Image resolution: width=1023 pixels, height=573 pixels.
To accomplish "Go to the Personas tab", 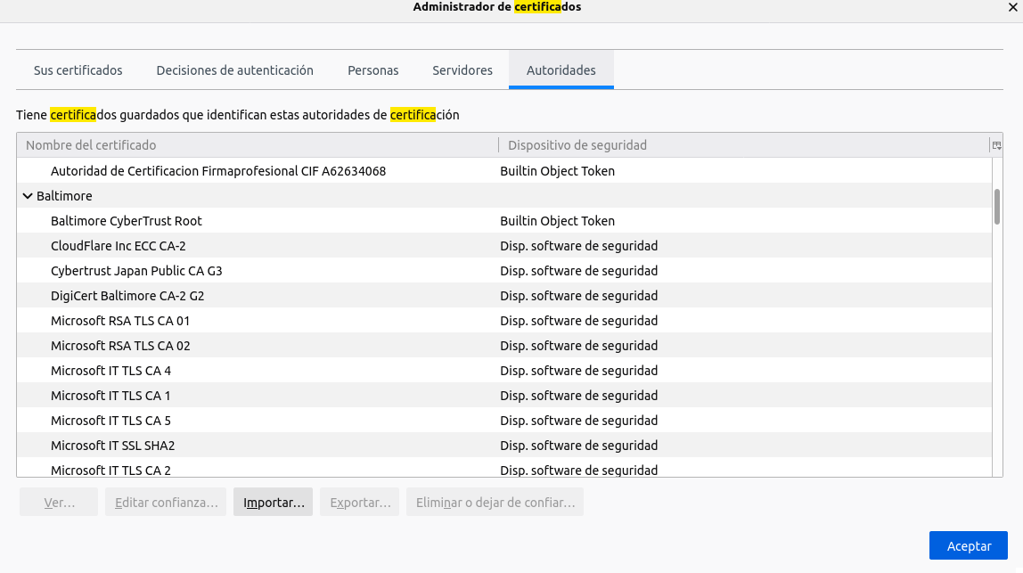I will tap(372, 70).
